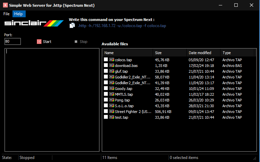Viewport: 260px width, 162px height.
Task: Click the 1,35 KB size cell
Action: click(x=161, y=66)
